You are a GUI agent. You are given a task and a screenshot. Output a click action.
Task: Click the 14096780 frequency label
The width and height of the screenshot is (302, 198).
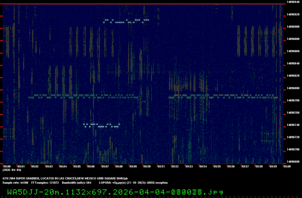point(293,100)
